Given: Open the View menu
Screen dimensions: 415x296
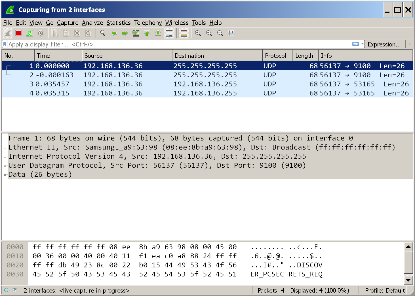Looking at the screenshot, I should (x=36, y=23).
